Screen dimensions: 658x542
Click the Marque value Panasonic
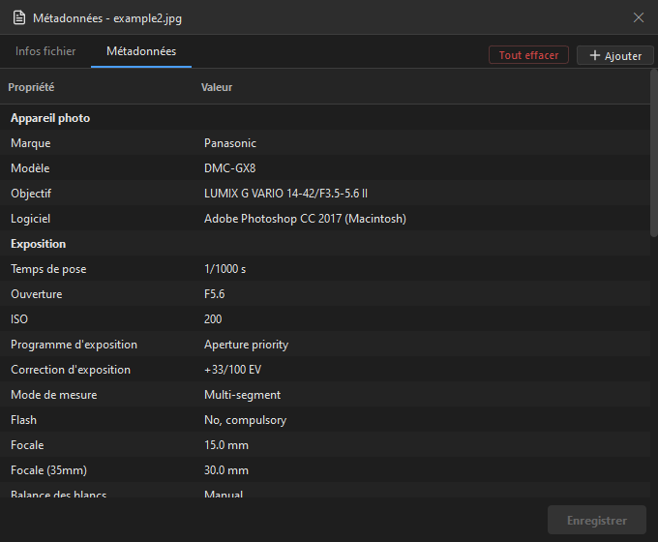click(x=230, y=143)
